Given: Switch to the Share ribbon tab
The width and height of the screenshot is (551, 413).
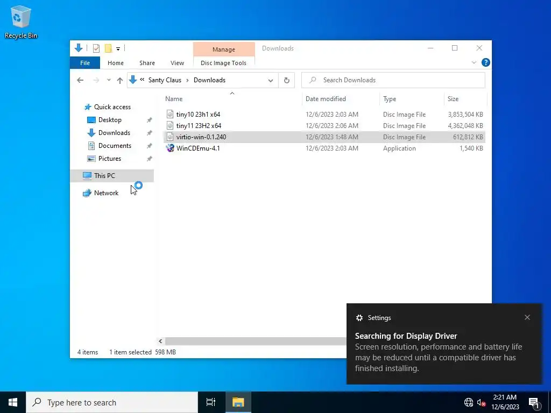Looking at the screenshot, I should point(147,63).
